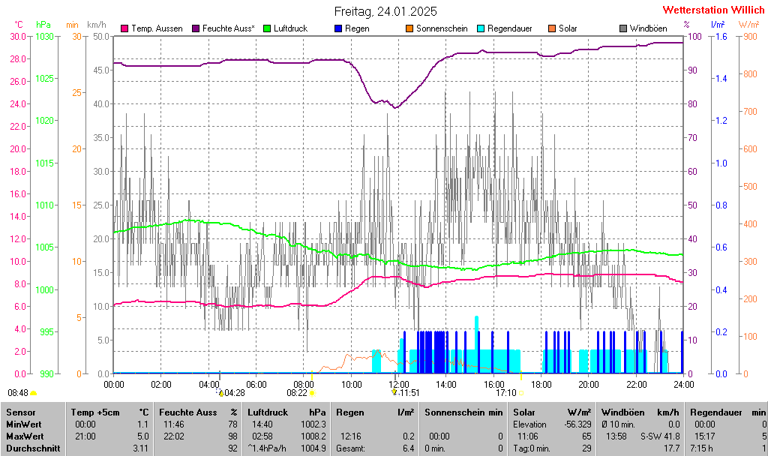768x456 pixels.
Task: Click the wind average value 17.7
Action: pyautogui.click(x=671, y=448)
